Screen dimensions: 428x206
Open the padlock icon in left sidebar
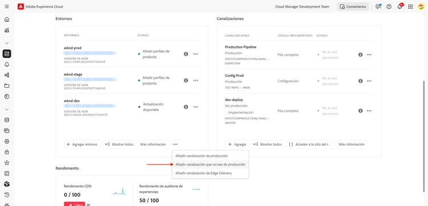[x=7, y=152]
